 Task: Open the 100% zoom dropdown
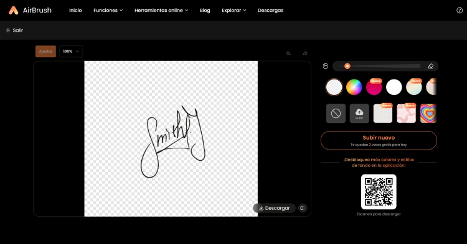(71, 52)
